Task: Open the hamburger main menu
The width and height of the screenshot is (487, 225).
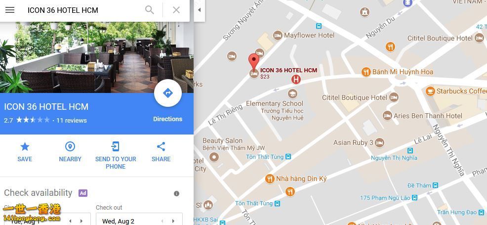Action: pyautogui.click(x=10, y=10)
